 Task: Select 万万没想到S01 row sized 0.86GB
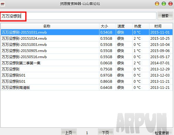point(87,82)
